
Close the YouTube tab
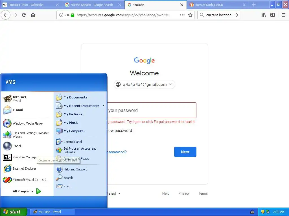pos(181,5)
